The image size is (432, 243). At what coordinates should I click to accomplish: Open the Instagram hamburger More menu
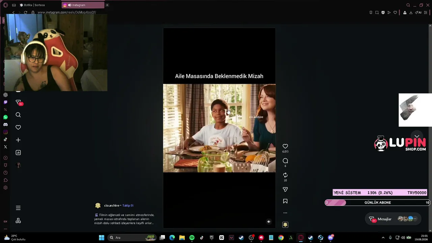point(18,208)
